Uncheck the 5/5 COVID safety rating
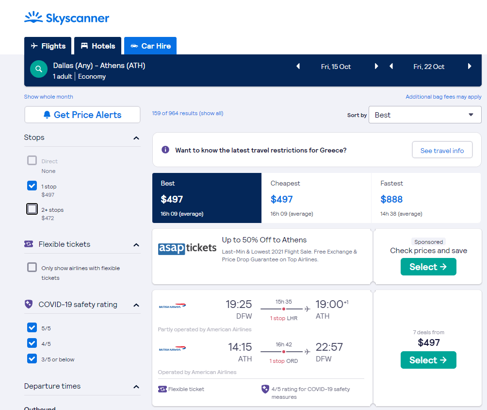This screenshot has height=410, width=487. (32, 328)
